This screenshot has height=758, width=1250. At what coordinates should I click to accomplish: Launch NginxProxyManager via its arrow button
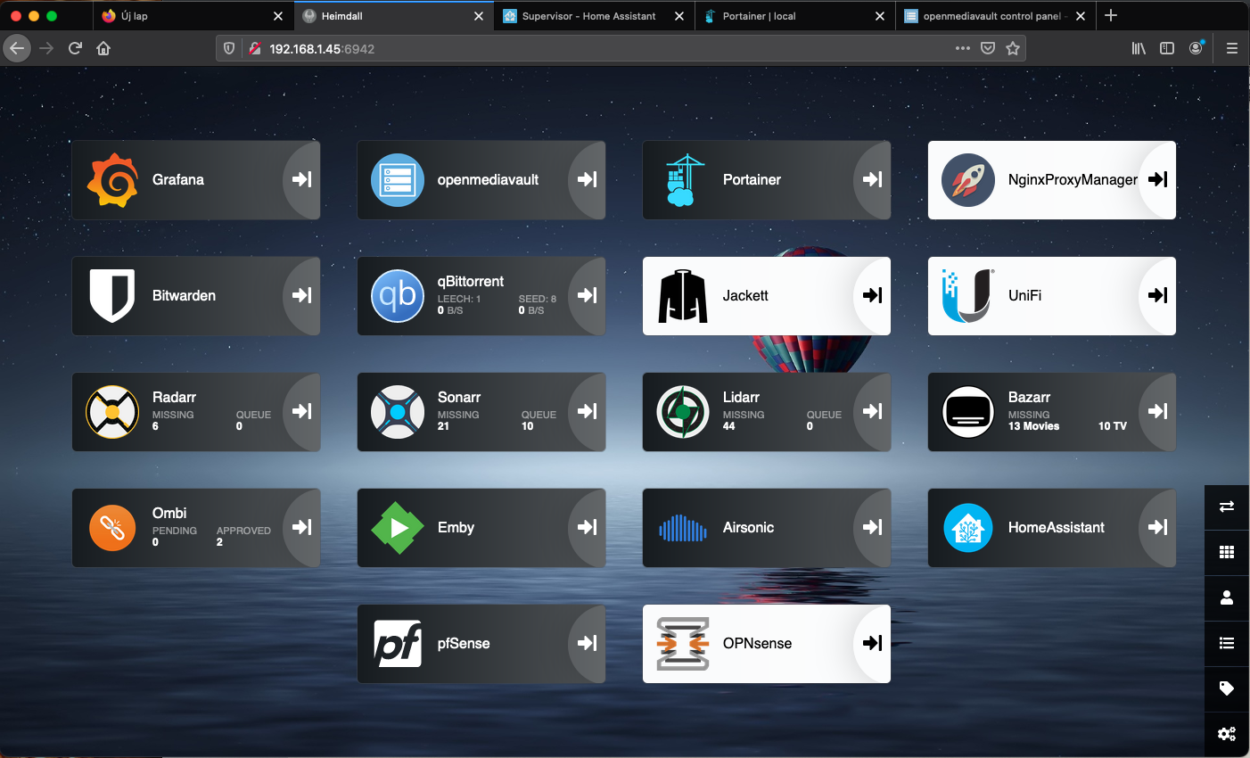pyautogui.click(x=1158, y=179)
